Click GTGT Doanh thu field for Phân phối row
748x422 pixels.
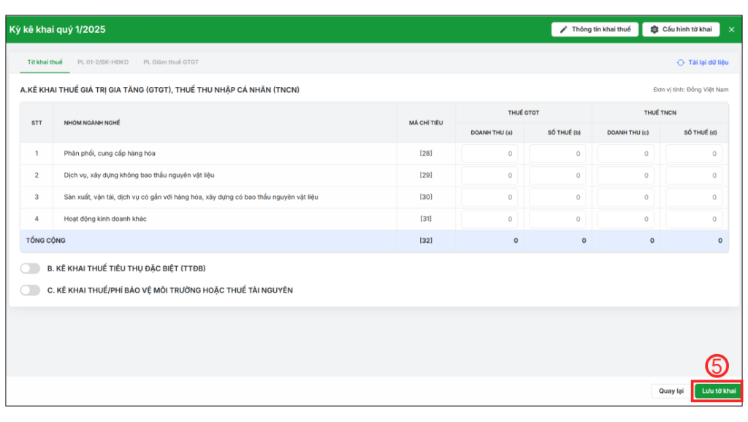[x=489, y=154]
